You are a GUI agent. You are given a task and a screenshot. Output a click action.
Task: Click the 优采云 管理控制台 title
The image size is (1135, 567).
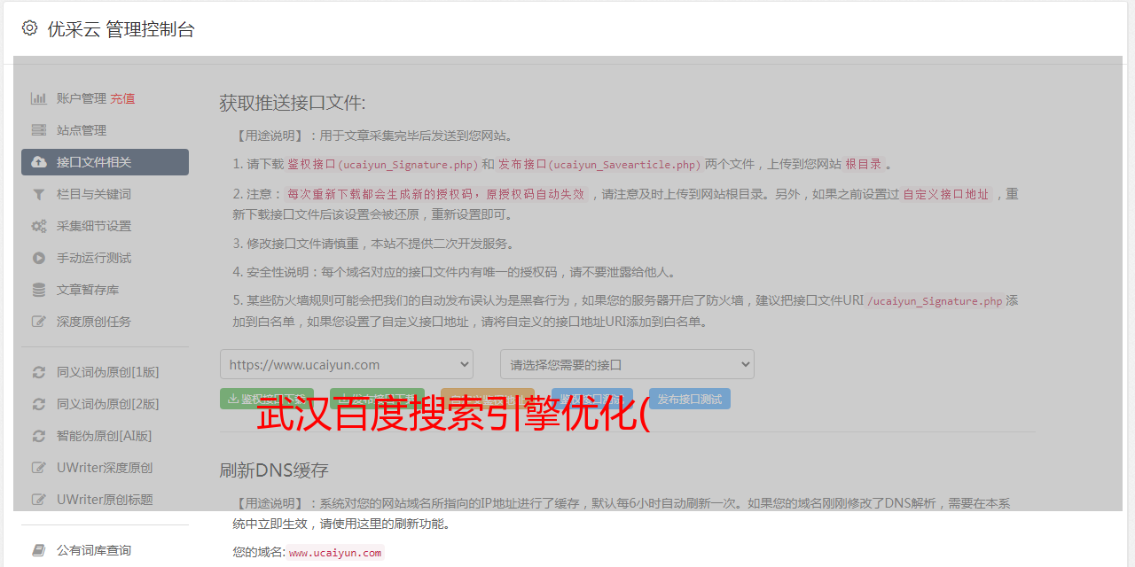121,29
